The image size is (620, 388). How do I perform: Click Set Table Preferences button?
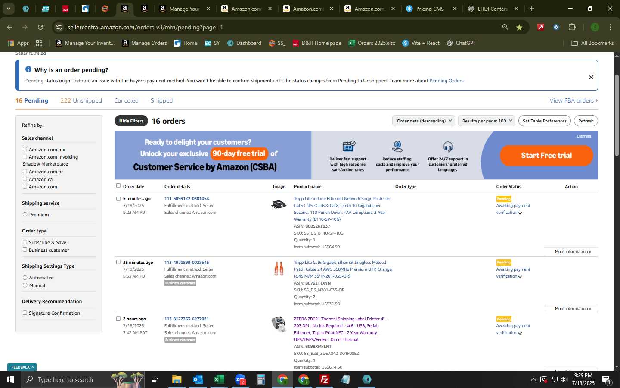point(544,121)
